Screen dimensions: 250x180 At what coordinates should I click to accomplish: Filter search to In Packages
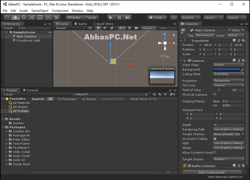(67, 99)
